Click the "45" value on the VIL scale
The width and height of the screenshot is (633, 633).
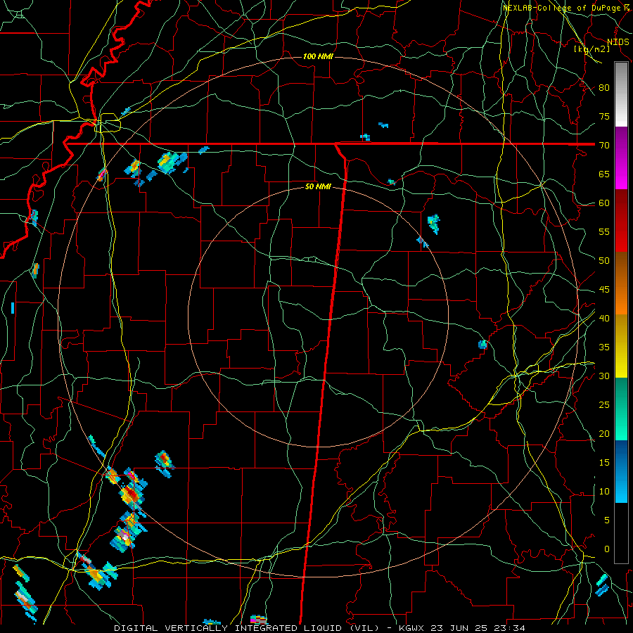(x=604, y=290)
